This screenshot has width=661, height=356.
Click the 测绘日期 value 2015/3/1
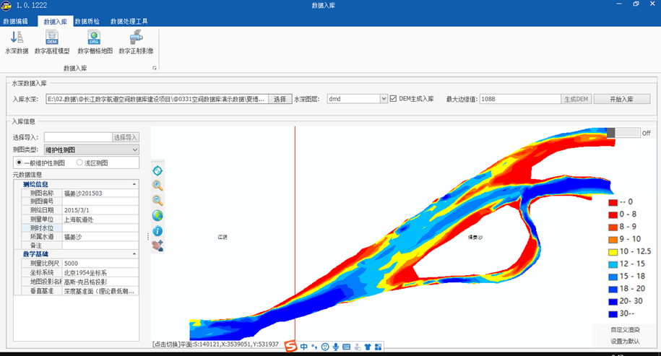click(100, 210)
